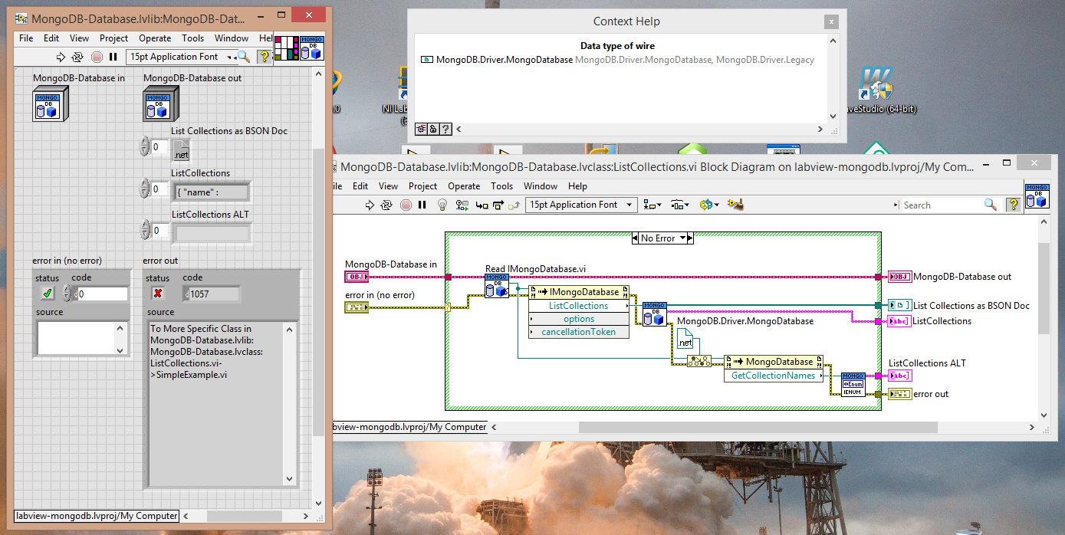Click the .net refnum indicator on front panel
This screenshot has height=535, width=1065.
pyautogui.click(x=181, y=151)
